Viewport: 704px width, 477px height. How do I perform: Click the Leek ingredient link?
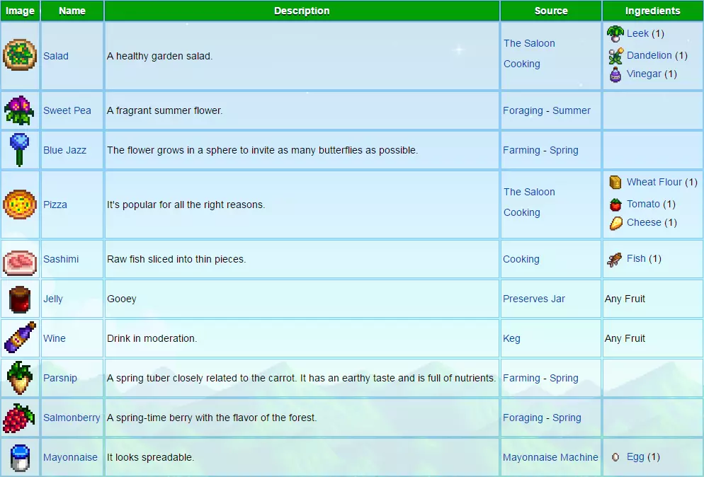click(x=637, y=33)
